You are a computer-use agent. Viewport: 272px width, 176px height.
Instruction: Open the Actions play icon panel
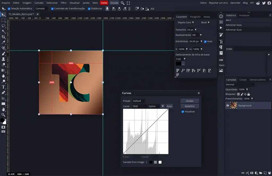[x=221, y=28]
